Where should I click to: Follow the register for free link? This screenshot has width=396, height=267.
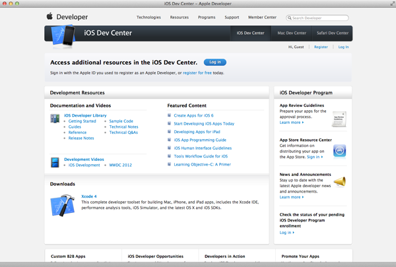click(197, 73)
